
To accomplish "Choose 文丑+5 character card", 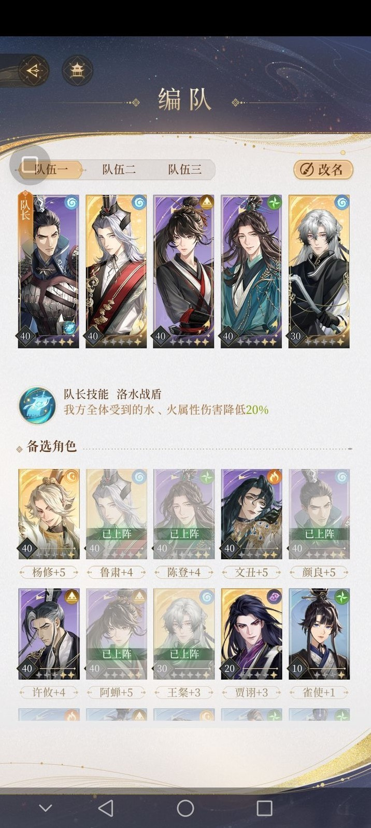I will 251,514.
